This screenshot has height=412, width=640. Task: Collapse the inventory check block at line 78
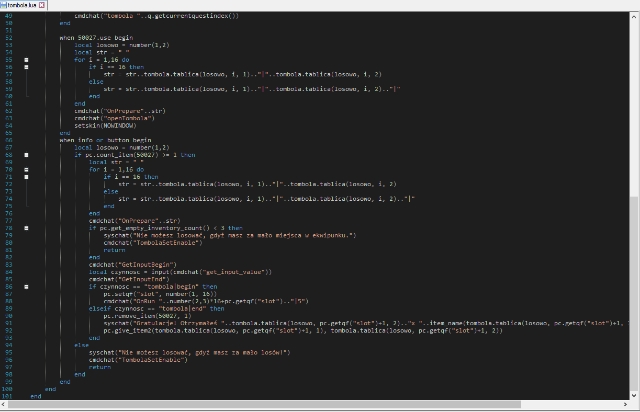click(x=26, y=228)
